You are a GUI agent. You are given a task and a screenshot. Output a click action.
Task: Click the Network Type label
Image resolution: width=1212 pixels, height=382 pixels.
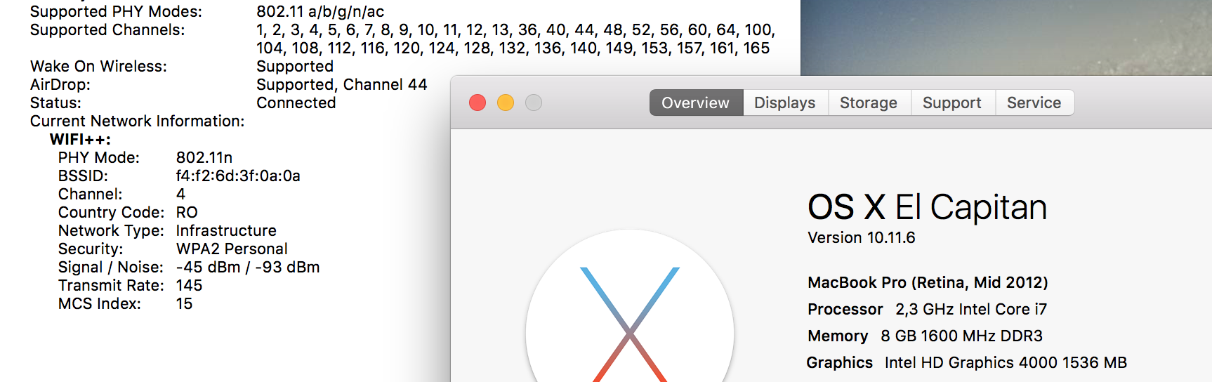[x=111, y=230]
